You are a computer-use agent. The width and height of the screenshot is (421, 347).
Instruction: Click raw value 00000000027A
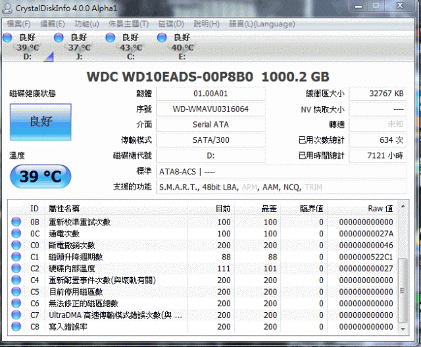point(366,234)
